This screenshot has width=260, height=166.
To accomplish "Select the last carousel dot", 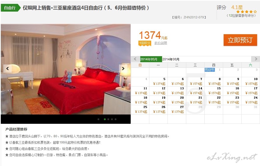I will tap(116, 119).
